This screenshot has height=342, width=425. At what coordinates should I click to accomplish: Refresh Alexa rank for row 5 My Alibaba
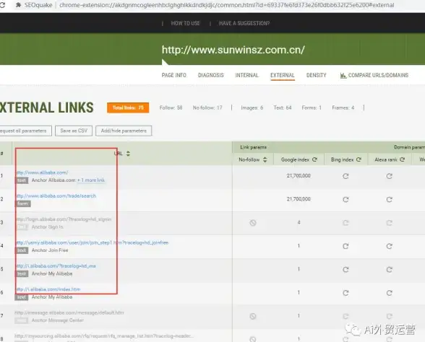point(389,270)
